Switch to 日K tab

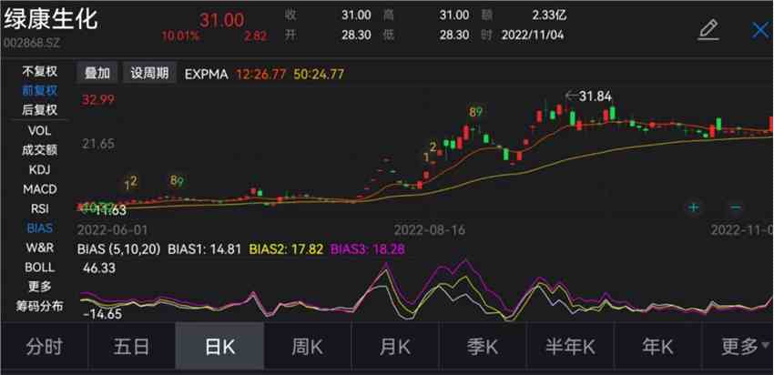coord(219,347)
